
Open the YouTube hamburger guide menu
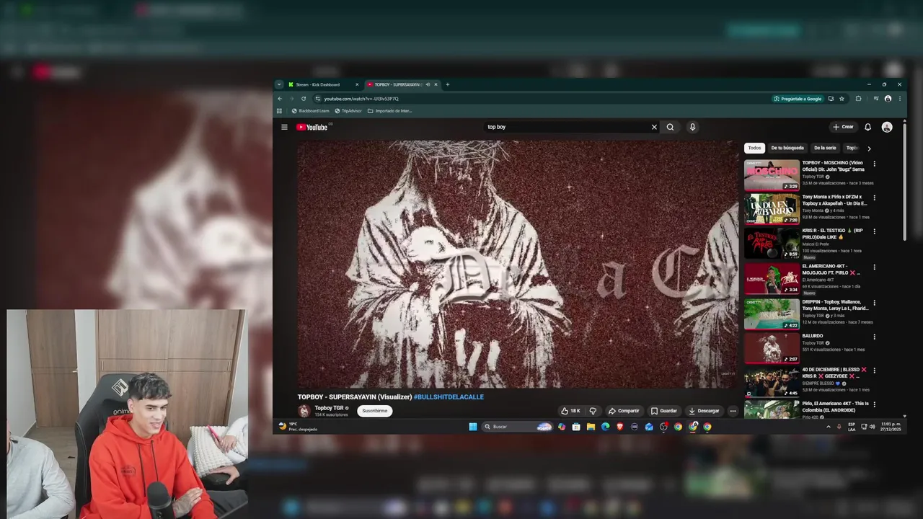tap(284, 127)
